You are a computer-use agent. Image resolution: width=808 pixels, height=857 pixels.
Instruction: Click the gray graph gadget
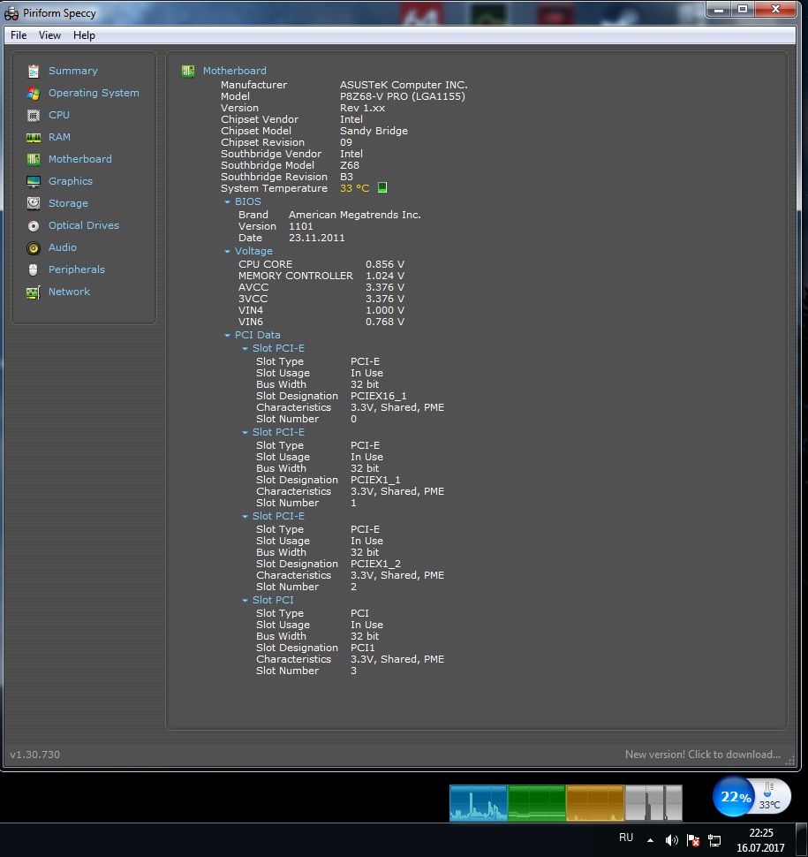click(x=653, y=803)
